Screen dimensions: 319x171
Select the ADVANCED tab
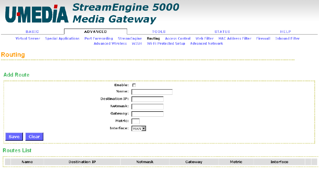[95, 32]
